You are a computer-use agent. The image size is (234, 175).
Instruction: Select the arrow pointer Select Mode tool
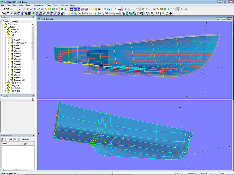point(178,9)
